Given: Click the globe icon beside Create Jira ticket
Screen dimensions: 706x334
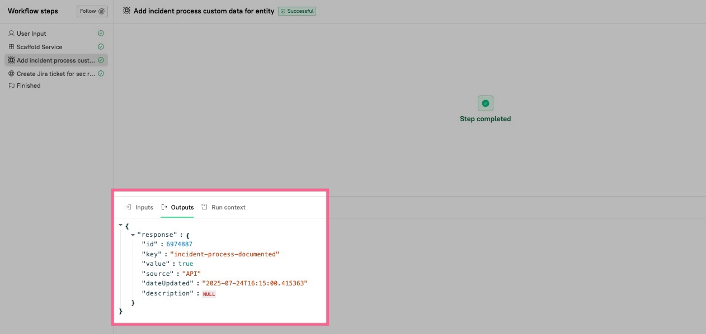Looking at the screenshot, I should [x=11, y=74].
